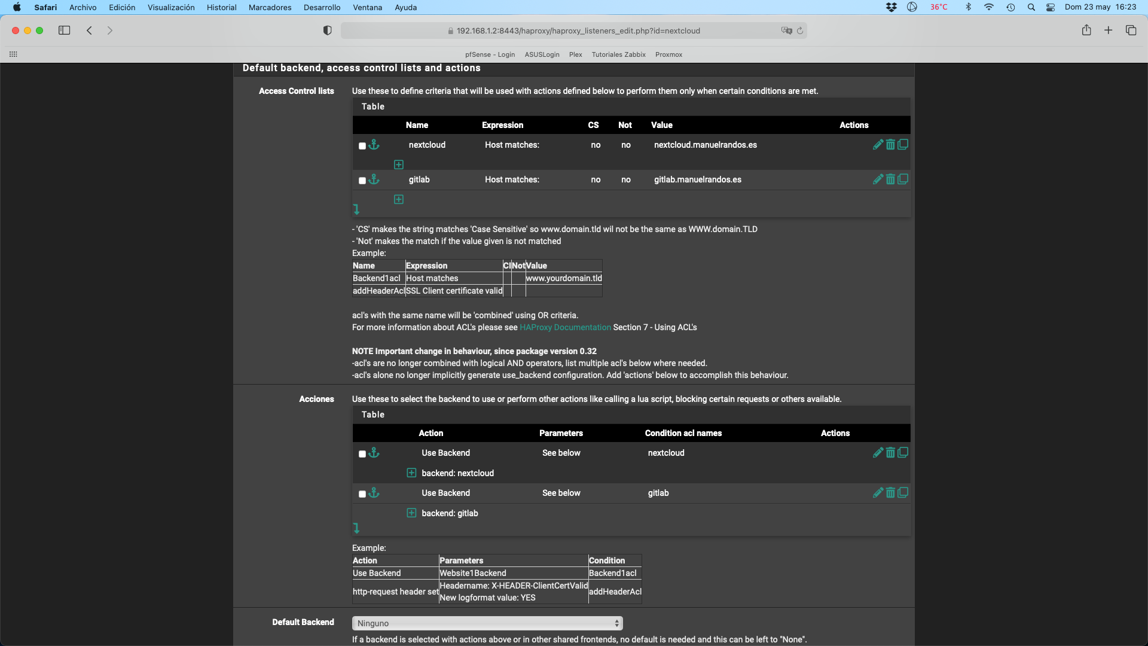The image size is (1148, 646).
Task: Delete the Use Backend nextcloud action
Action: (x=890, y=453)
